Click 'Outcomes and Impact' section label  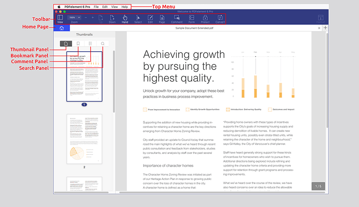pyautogui.click(x=284, y=110)
